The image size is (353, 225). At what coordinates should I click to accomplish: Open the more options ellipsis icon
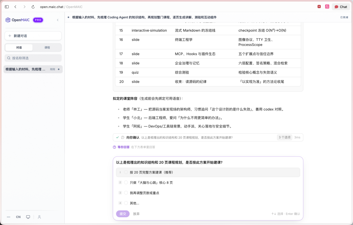pos(8,217)
